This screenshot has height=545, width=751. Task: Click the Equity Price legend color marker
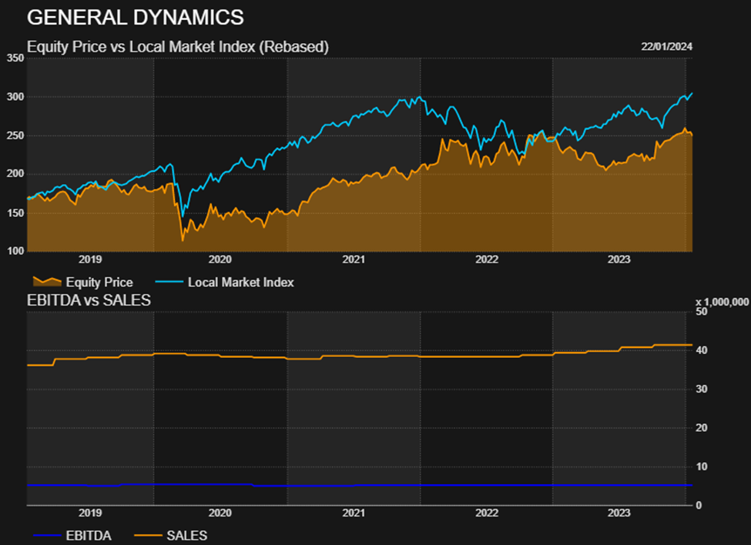point(47,281)
